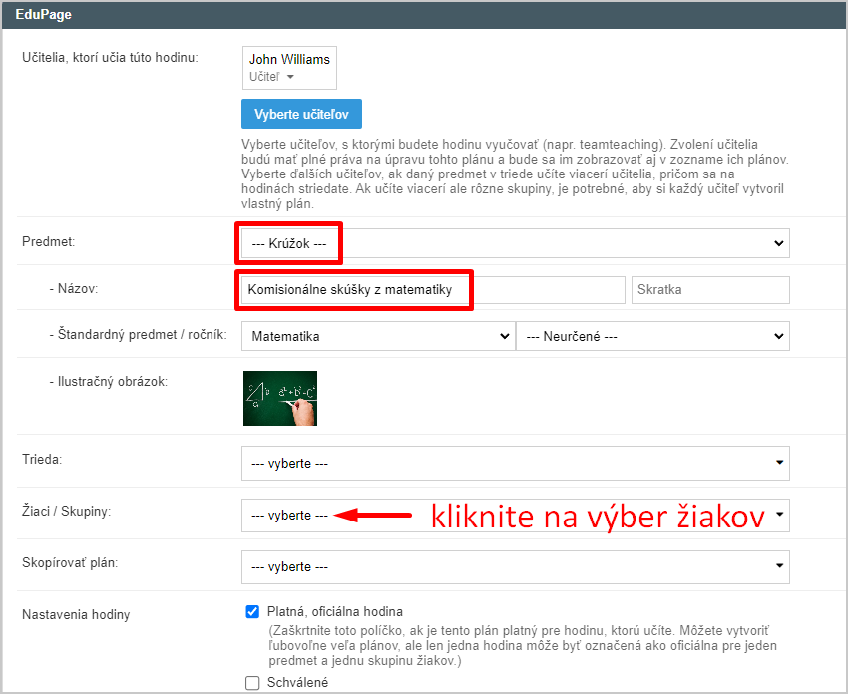Screen dimensions: 848x694
Task: Open the Matematika standard subject dropdown
Action: 378,336
